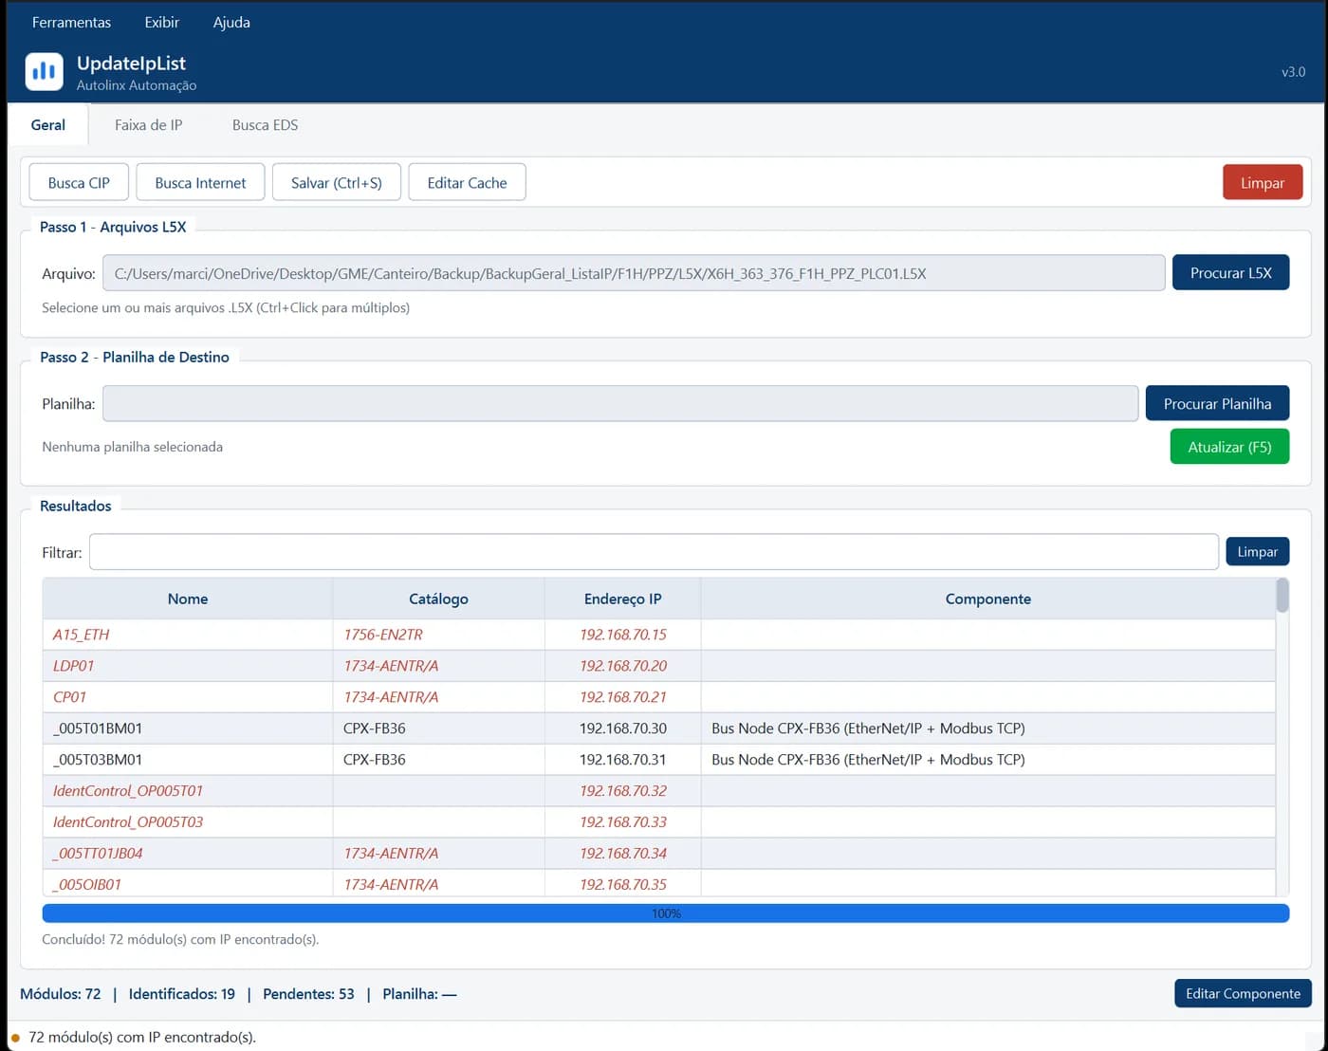Click the Pendentes: 53 status text
Viewport: 1328px width, 1051px height.
pos(308,994)
